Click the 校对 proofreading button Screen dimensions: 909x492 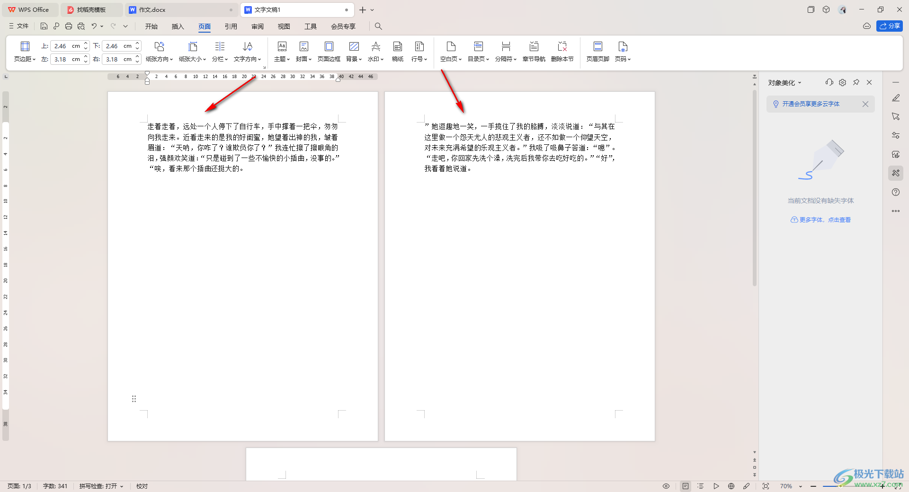(x=142, y=486)
